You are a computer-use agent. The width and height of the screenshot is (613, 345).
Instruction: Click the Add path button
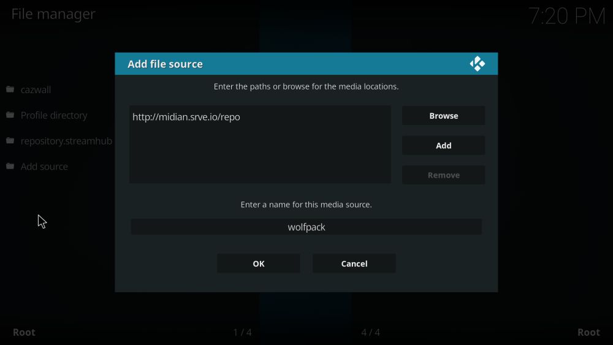coord(443,145)
